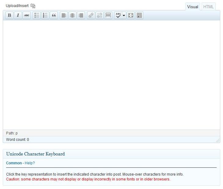Click the 'Word count: 0' text
This screenshot has height=189, width=223.
17,140
